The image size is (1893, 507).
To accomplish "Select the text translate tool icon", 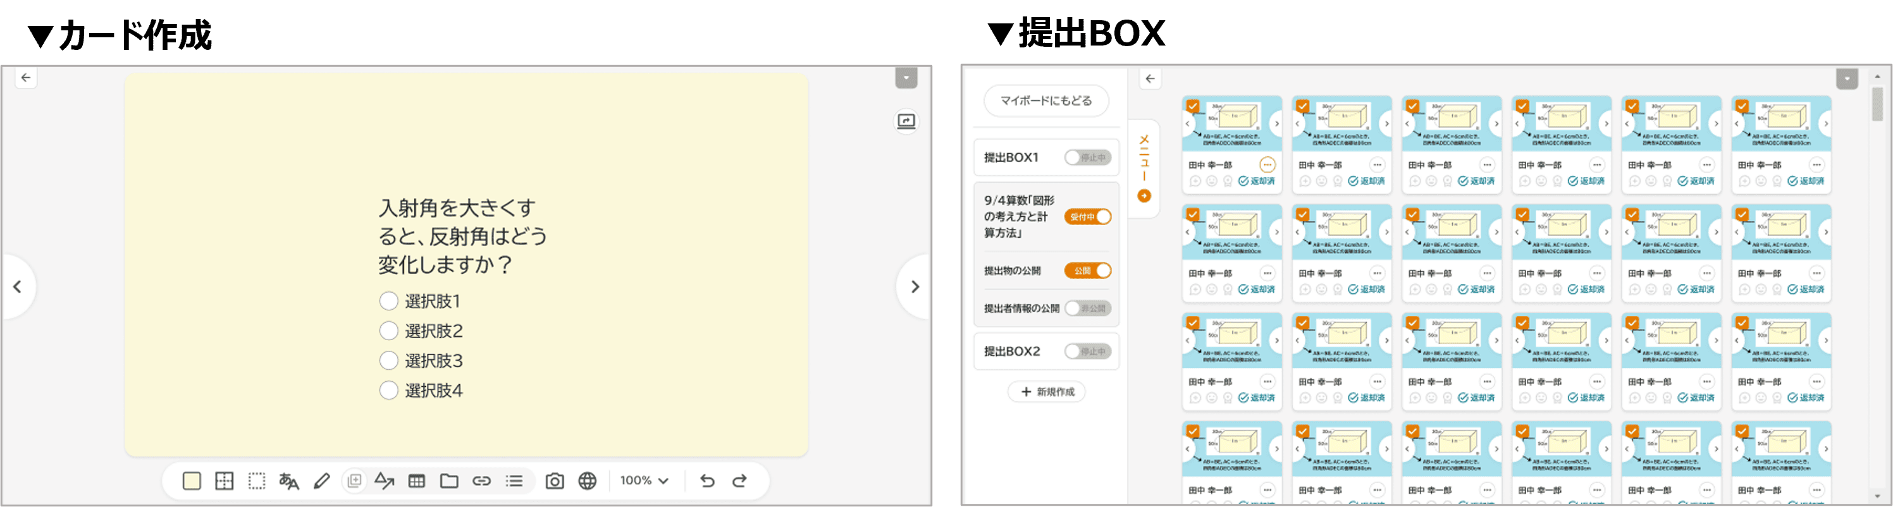I will tap(289, 481).
